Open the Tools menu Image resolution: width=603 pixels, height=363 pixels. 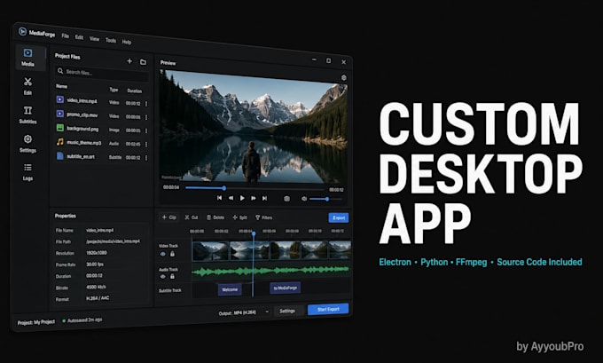(111, 40)
